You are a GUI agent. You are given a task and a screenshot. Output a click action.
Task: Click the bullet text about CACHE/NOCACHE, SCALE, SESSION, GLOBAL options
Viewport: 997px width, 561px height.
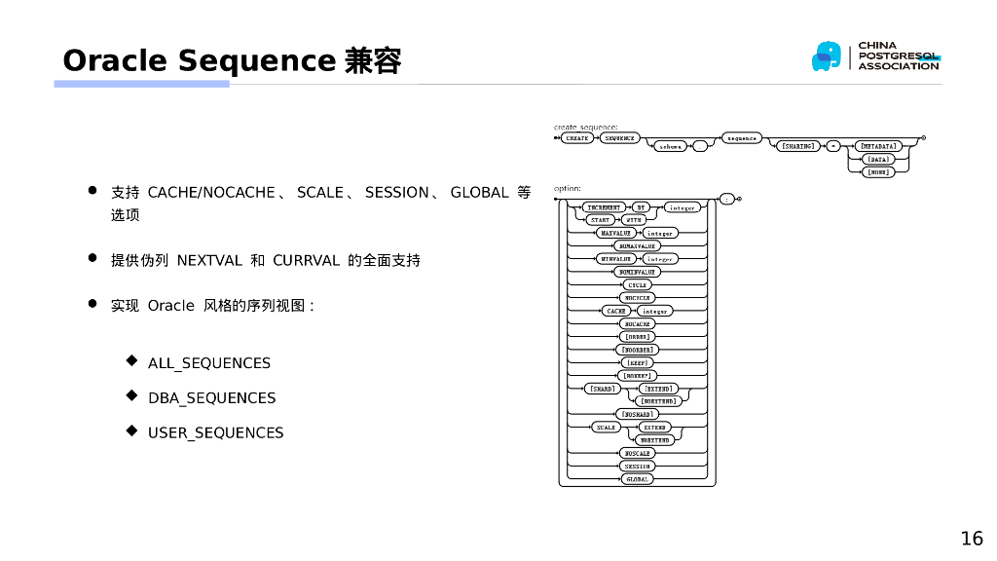coord(320,203)
